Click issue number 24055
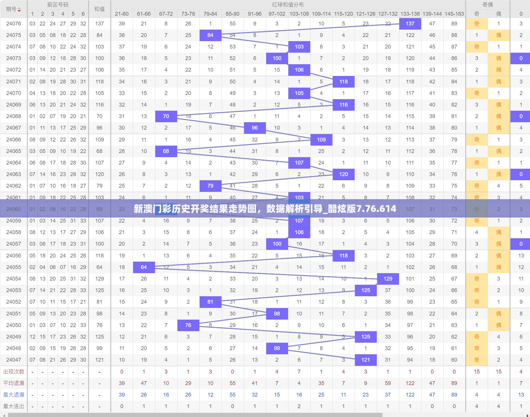Viewport: 530px width, 417px height. tap(14, 267)
